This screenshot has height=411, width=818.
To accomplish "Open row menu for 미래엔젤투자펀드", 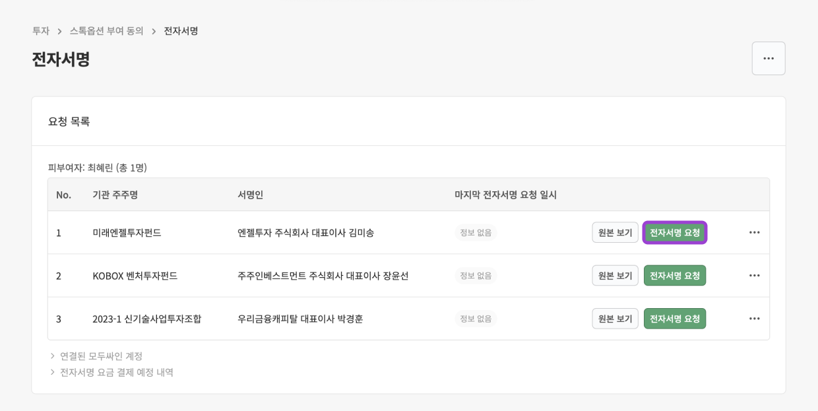I will coord(754,233).
